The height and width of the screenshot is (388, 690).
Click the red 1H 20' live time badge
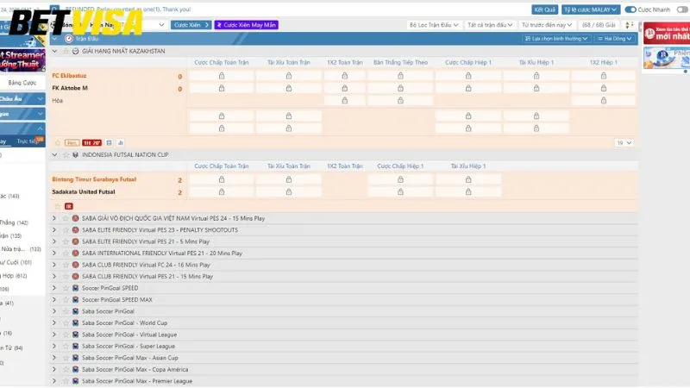[91, 142]
